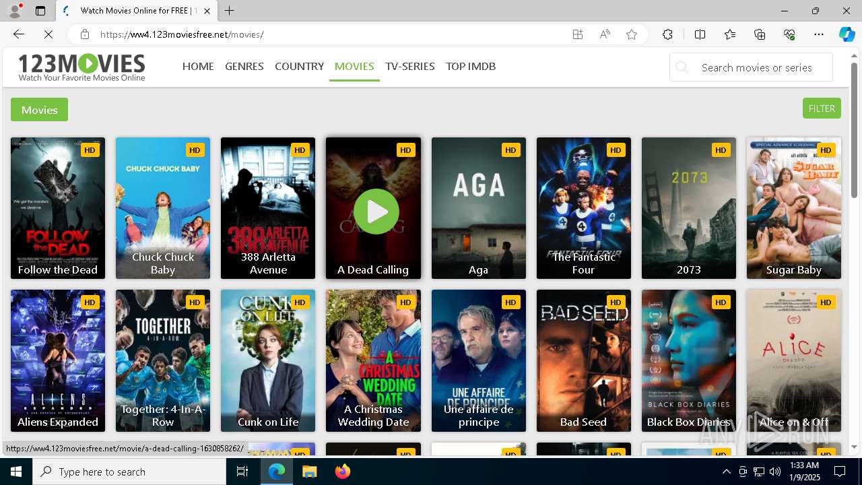Open the Aliens Expanded poster
Viewport: 862px width, 485px height.
(58, 360)
